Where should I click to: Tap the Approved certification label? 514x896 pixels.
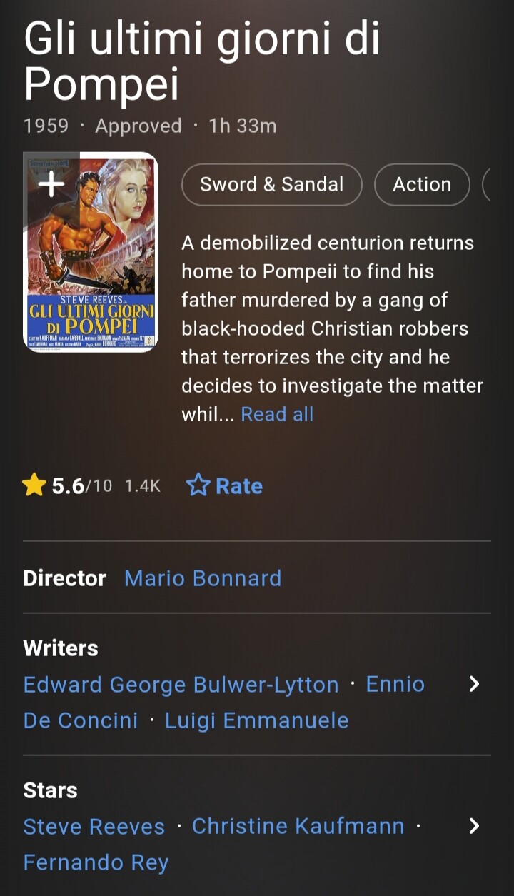coord(138,126)
